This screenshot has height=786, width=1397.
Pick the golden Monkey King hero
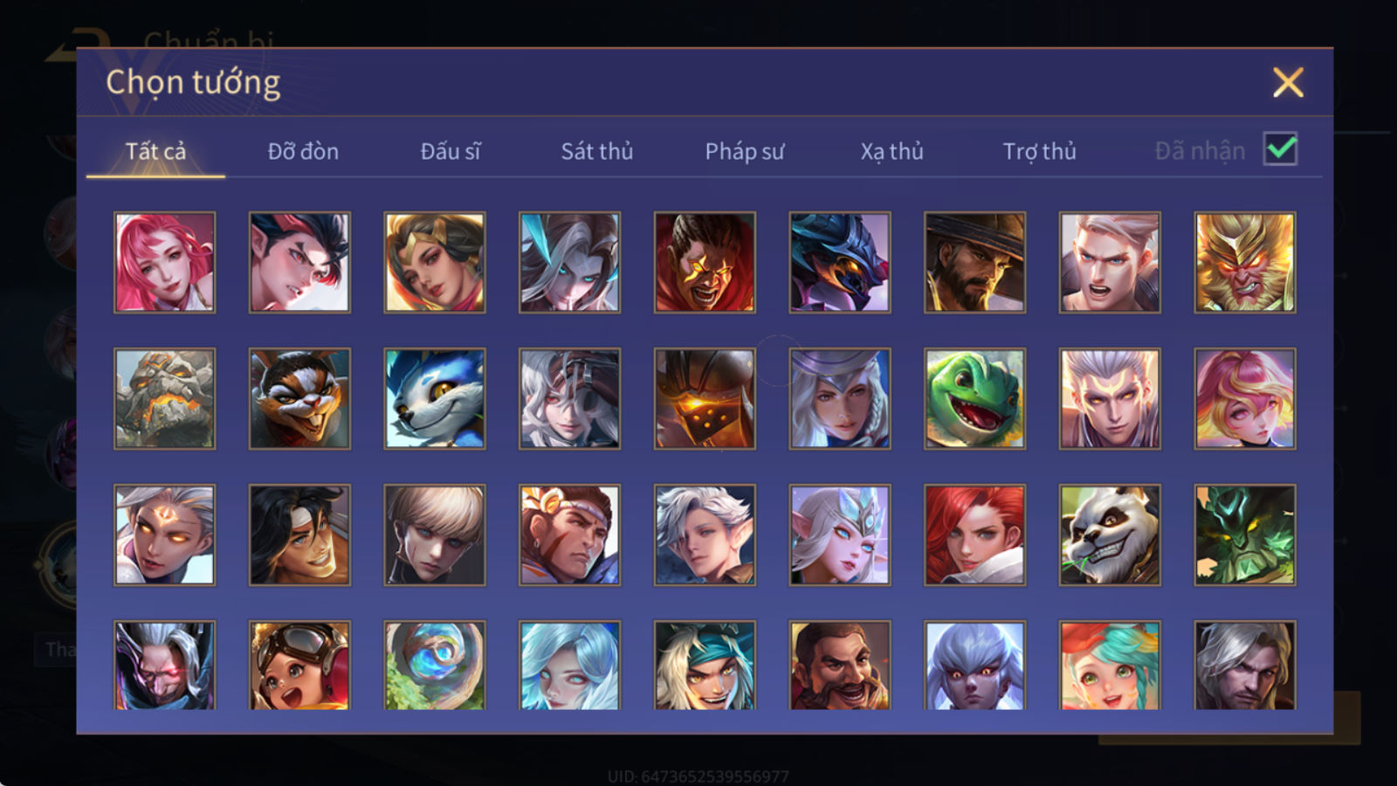pos(1245,262)
